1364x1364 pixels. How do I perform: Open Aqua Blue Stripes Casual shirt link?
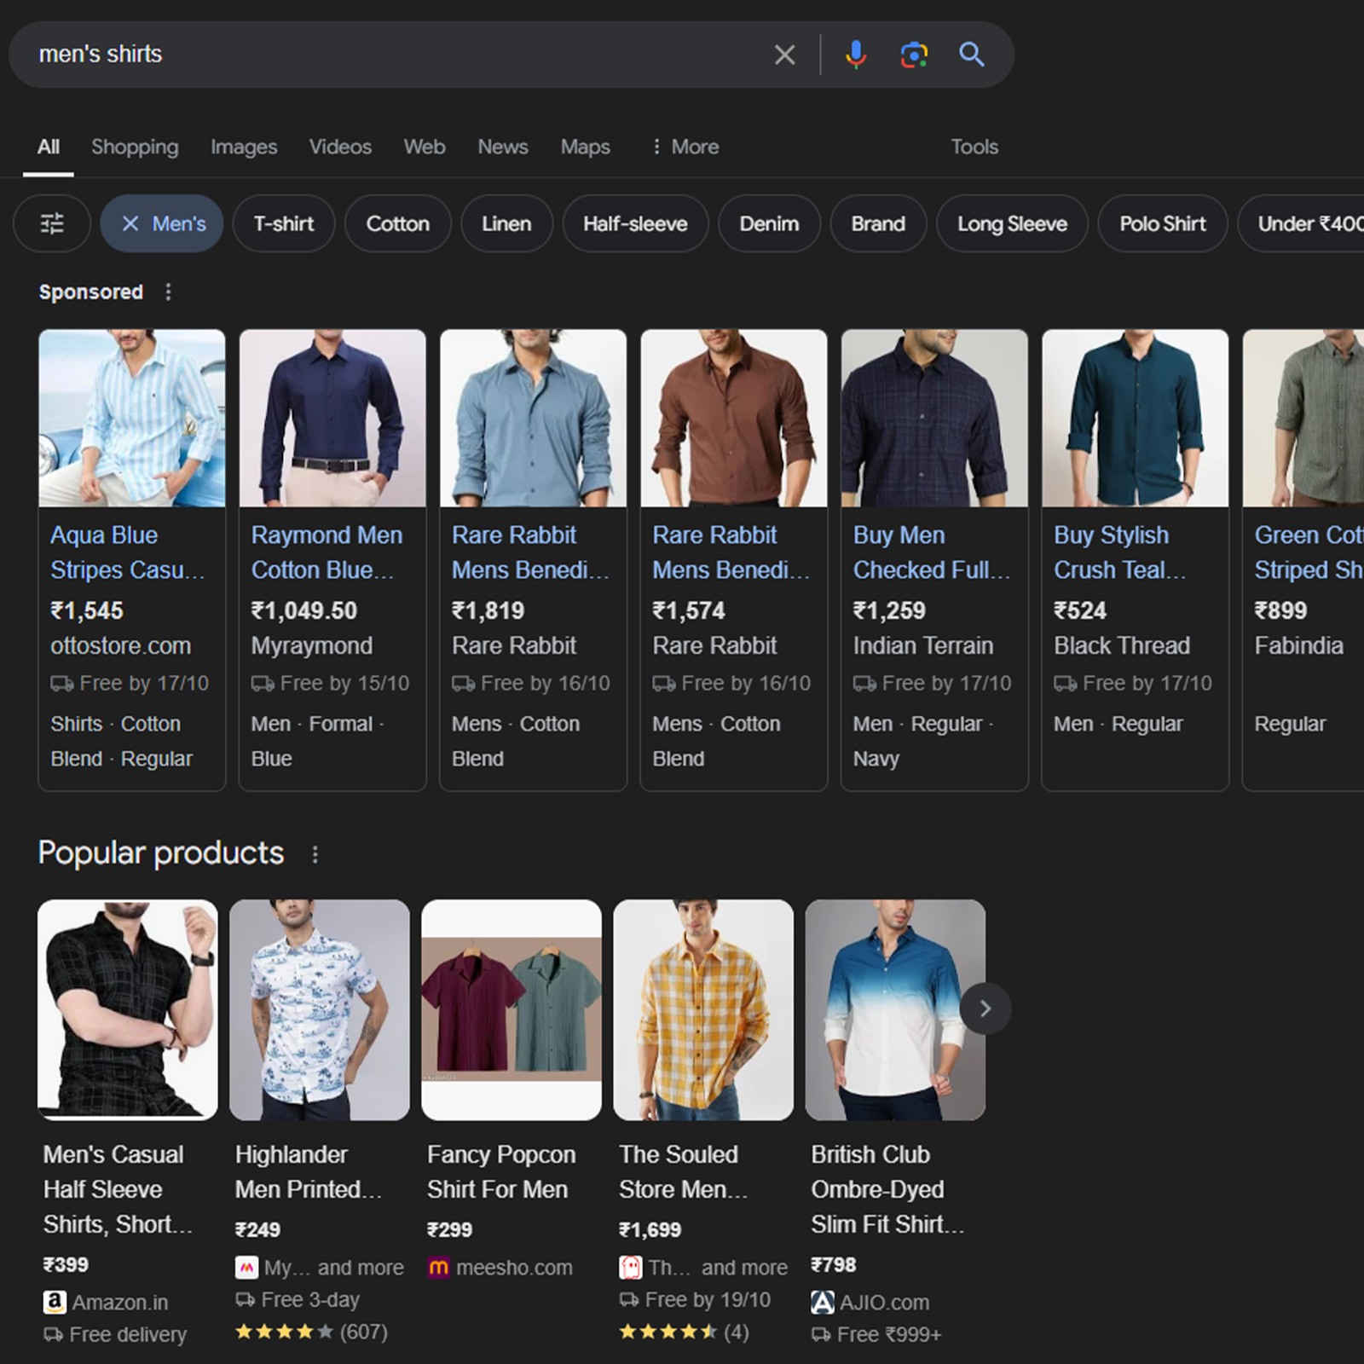click(x=128, y=552)
